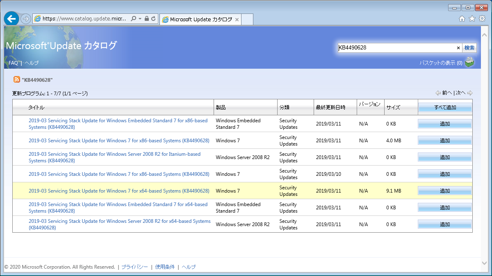Click the Microsoft Update カタログ page title
The image size is (492, 276).
point(61,46)
